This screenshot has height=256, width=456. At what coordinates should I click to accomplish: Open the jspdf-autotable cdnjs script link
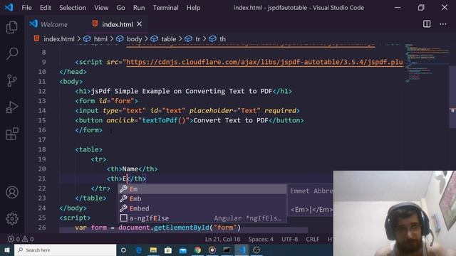[x=264, y=62]
